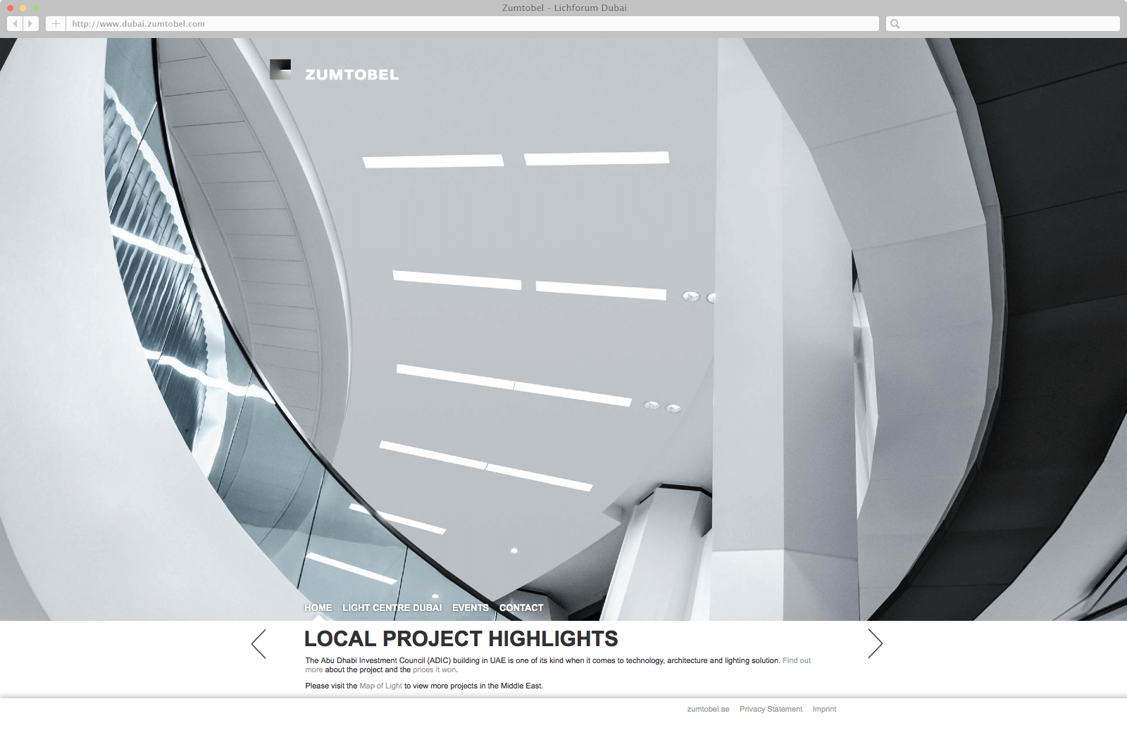Click the LOCAL PROJECT HIGHLIGHTS heading
The width and height of the screenshot is (1127, 756).
(461, 638)
